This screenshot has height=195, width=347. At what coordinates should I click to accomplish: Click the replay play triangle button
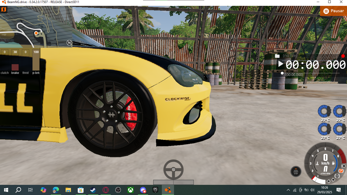pyautogui.click(x=280, y=64)
